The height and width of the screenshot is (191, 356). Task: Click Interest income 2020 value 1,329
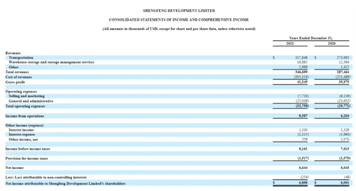345,130
